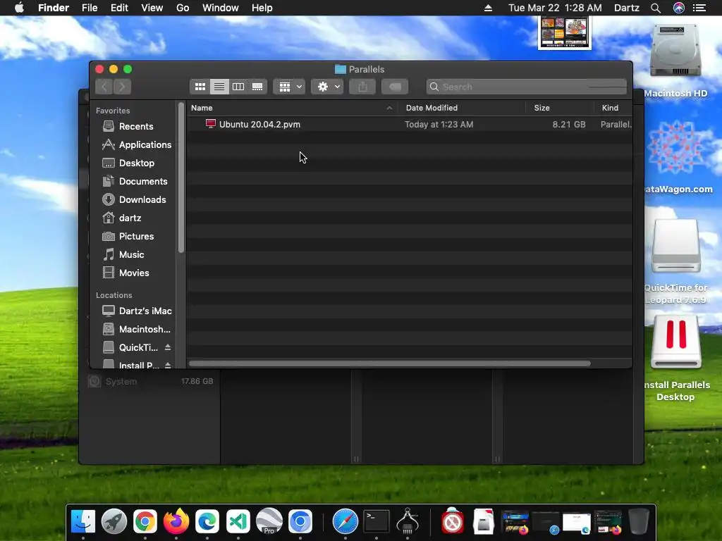This screenshot has width=722, height=541.
Task: Open Downloads in the Finder sidebar
Action: 135,199
